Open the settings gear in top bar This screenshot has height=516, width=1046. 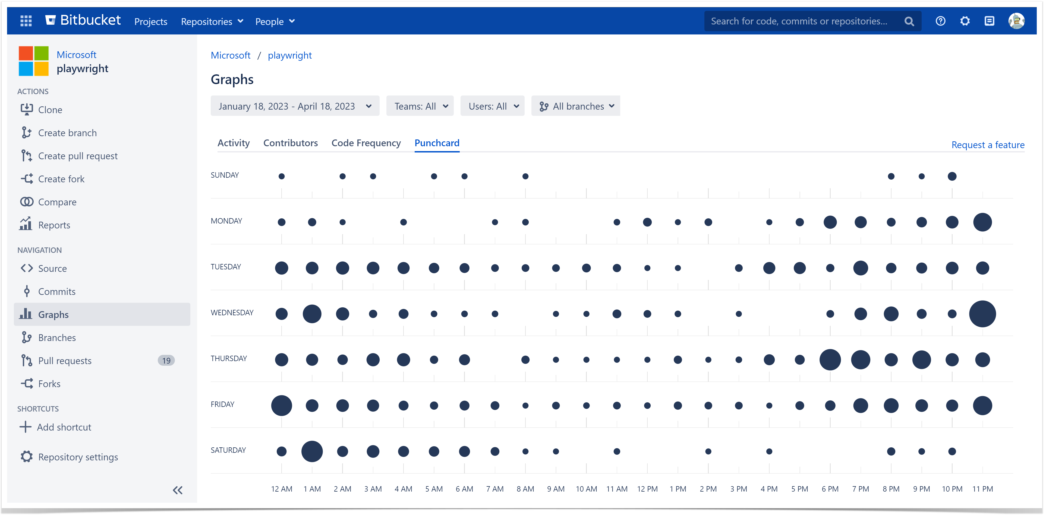pyautogui.click(x=964, y=21)
